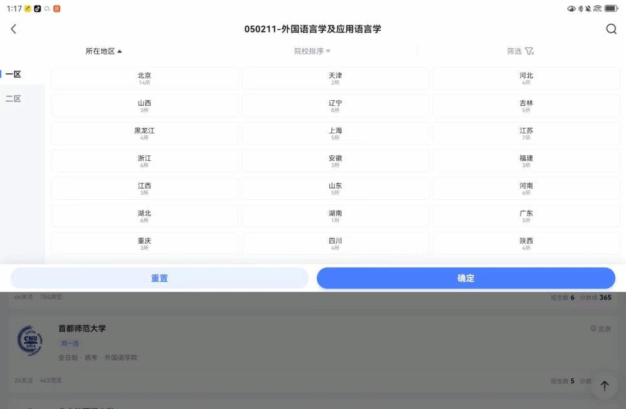Select the 北京 region option
The width and height of the screenshot is (626, 409).
coord(144,78)
